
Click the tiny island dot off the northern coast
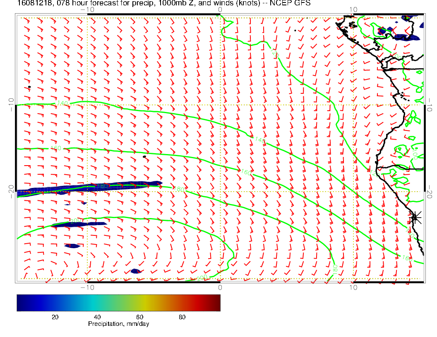coord(295,30)
